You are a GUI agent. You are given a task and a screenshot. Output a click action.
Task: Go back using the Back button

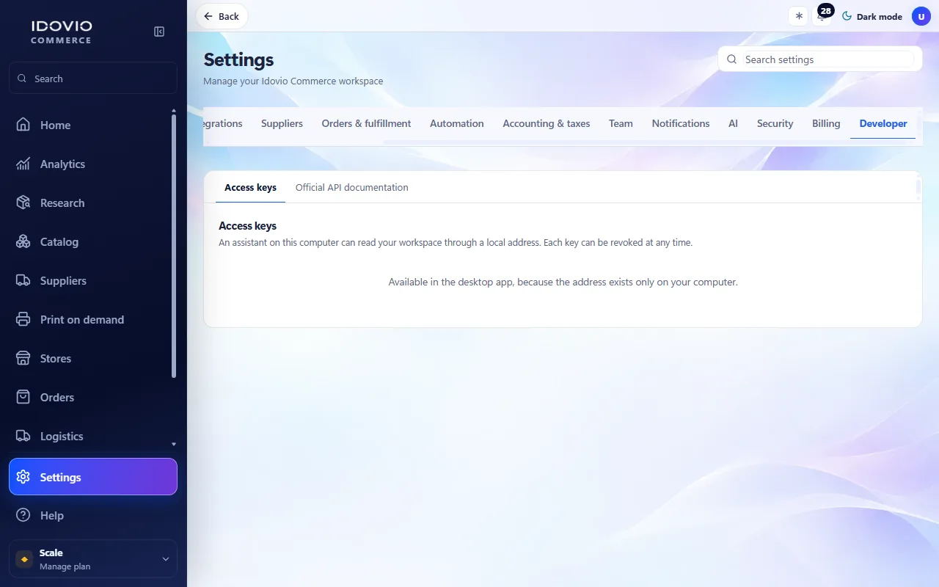point(222,16)
